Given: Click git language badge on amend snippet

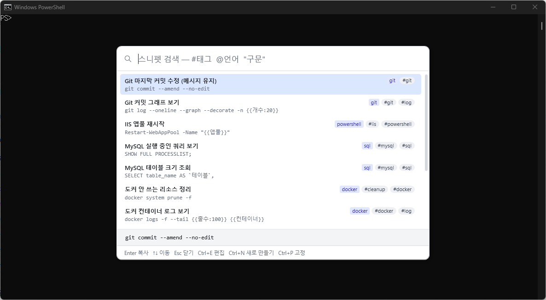Looking at the screenshot, I should 392,81.
